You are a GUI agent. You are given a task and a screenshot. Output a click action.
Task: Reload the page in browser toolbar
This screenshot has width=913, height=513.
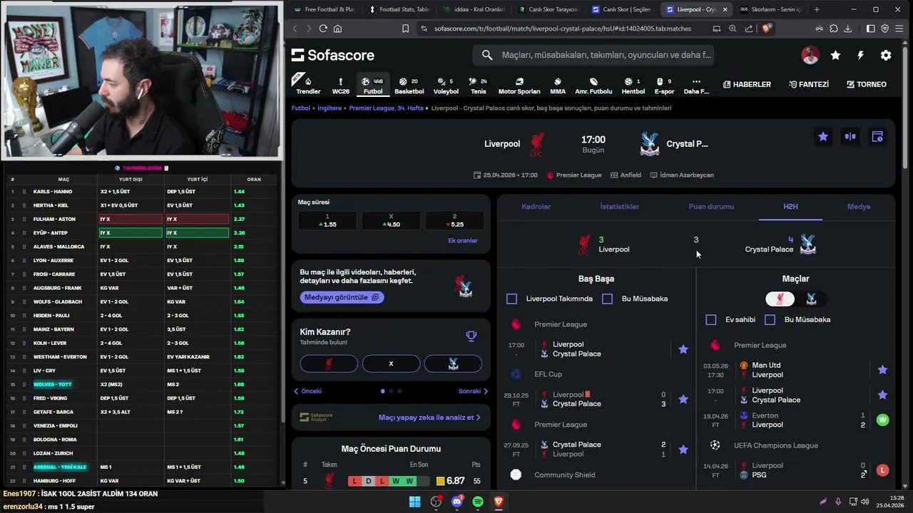[323, 28]
